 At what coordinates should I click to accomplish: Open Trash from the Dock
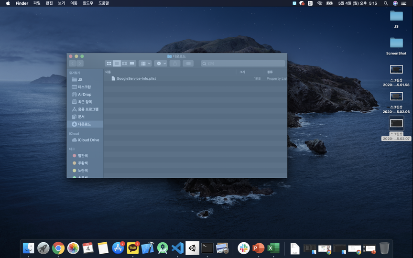click(384, 248)
